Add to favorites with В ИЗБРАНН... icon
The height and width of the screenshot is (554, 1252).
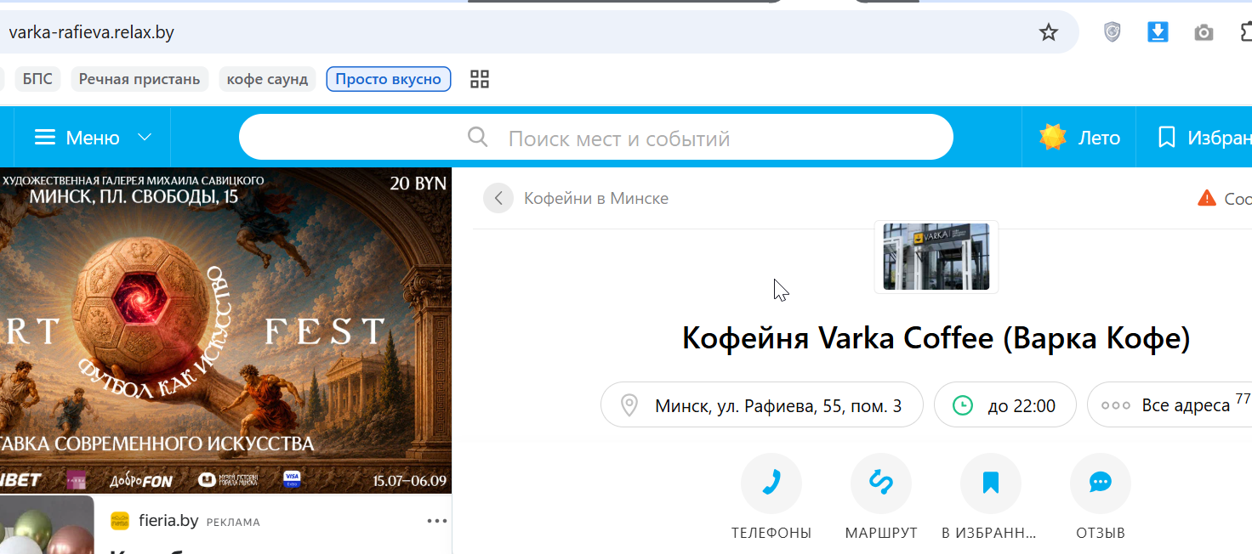click(991, 483)
